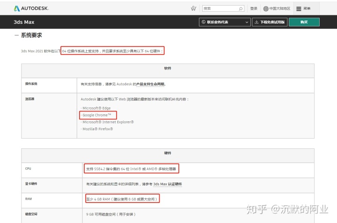Click the 磁盘空间 row label
This screenshot has width=337, height=223.
pos(31,214)
